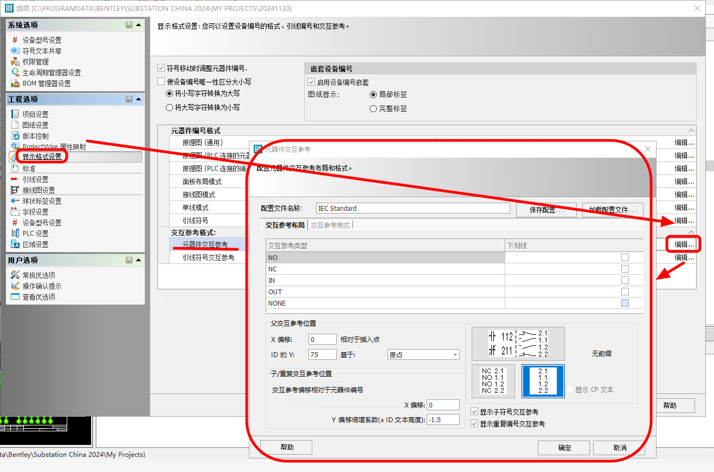
Task: Open the 基于 dropdown showing 原点
Action: (x=424, y=355)
